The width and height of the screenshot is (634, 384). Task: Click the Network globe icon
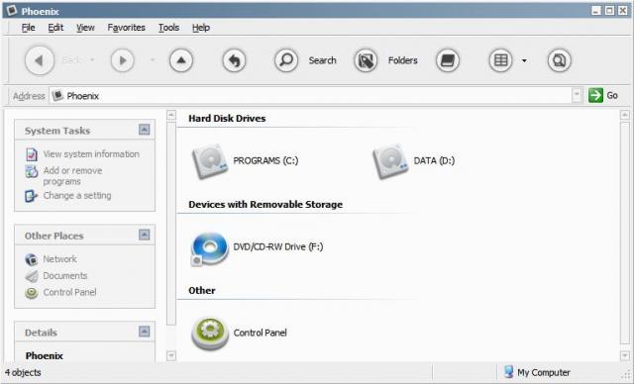[x=31, y=259]
